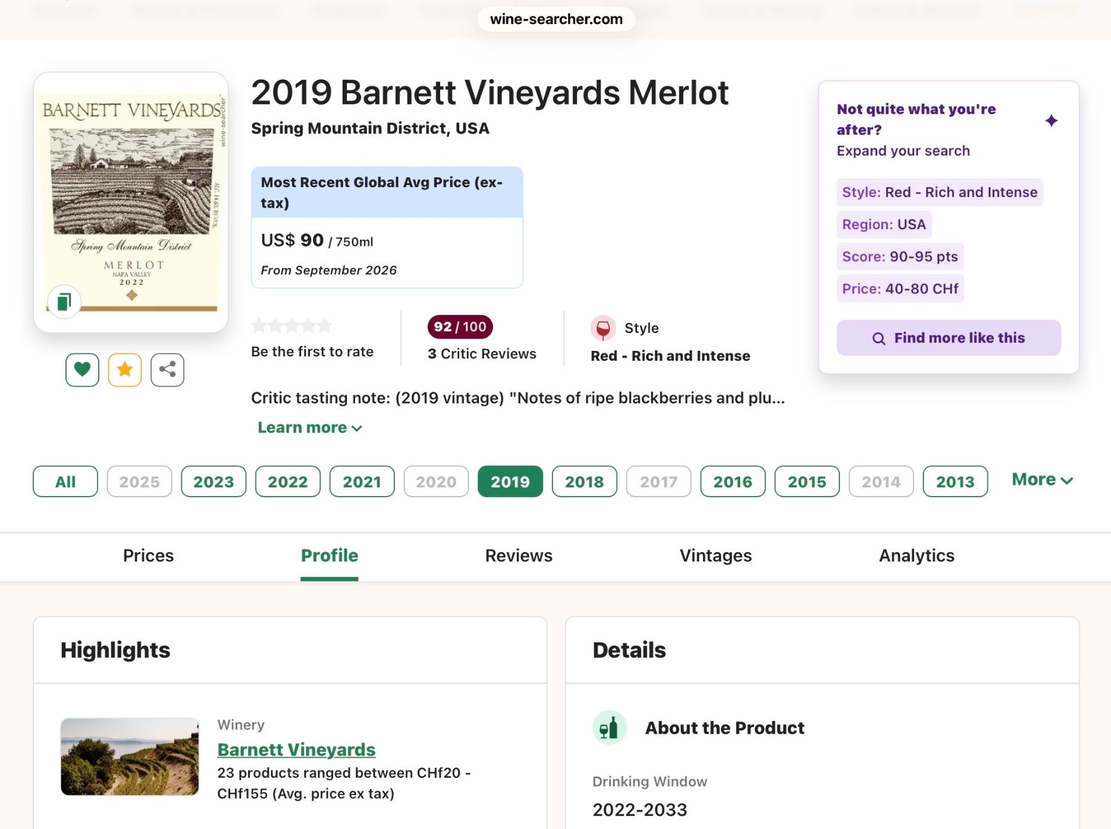Expand the Learn more tasting note
This screenshot has width=1111, height=829.
pyautogui.click(x=310, y=427)
